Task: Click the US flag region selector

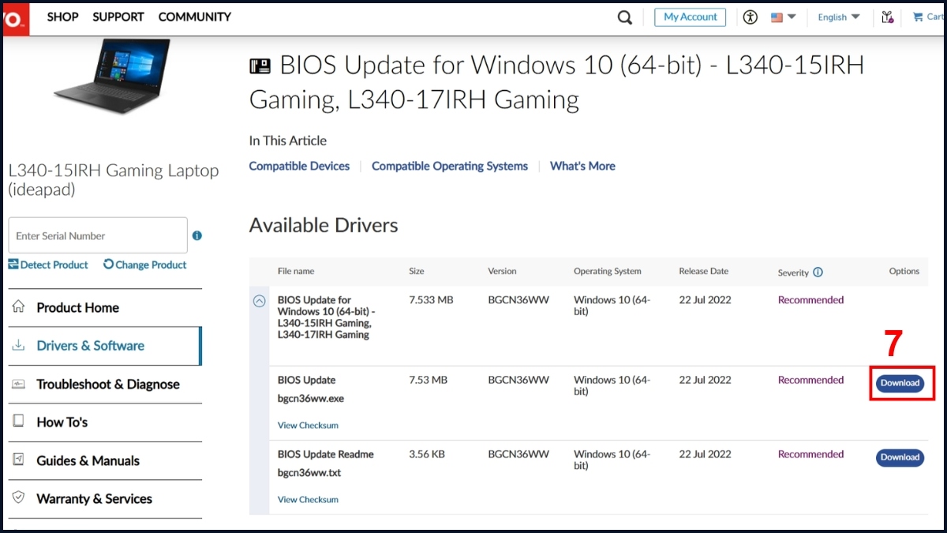Action: tap(783, 17)
